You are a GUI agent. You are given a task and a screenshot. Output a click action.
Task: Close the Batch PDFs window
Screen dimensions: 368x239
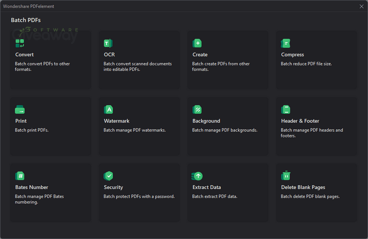pyautogui.click(x=361, y=6)
